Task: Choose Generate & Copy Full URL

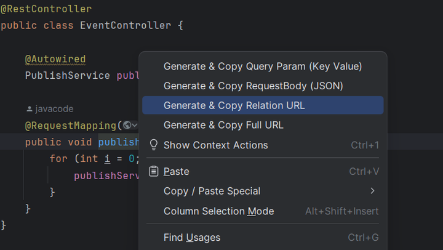Action: pos(263,125)
